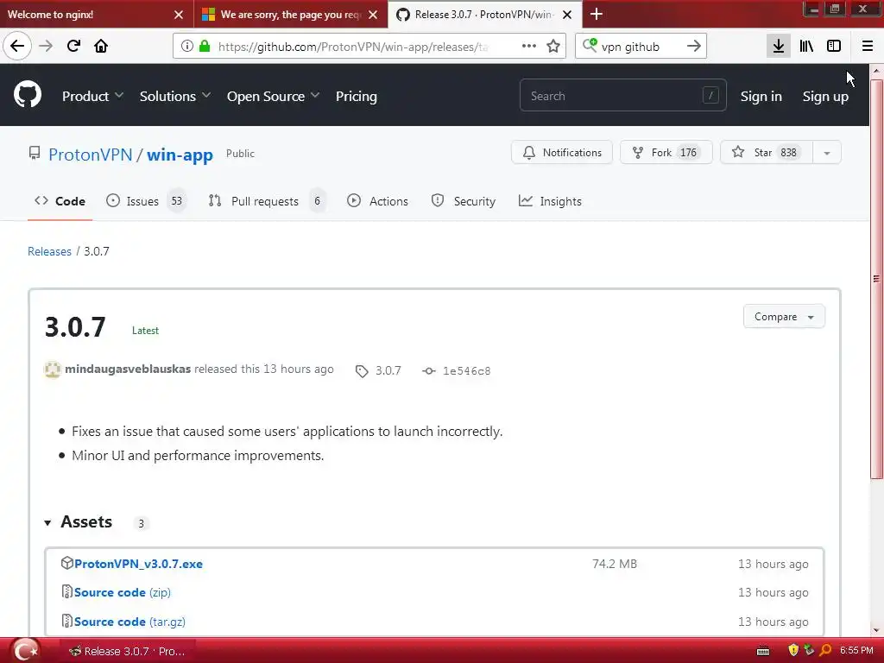The height and width of the screenshot is (663, 884).
Task: Open the Library icon in toolbar
Action: pyautogui.click(x=806, y=47)
